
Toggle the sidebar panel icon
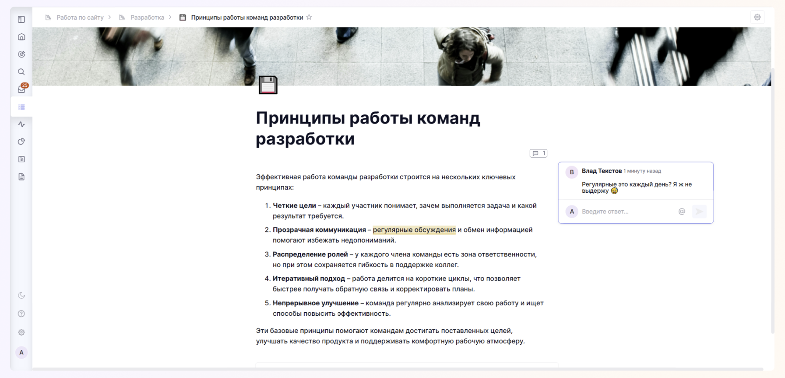coord(21,19)
